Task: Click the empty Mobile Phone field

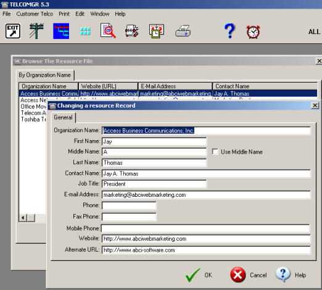Action: point(205,228)
